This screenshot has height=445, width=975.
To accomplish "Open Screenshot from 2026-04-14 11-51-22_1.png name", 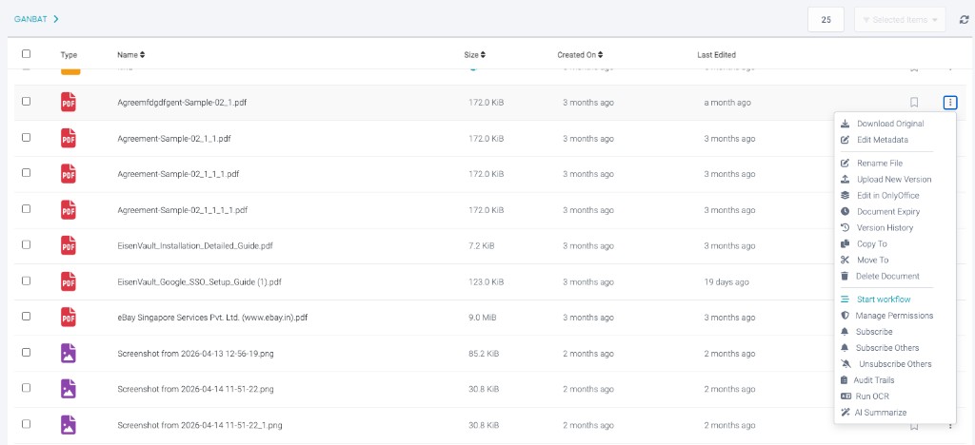I will (200, 425).
